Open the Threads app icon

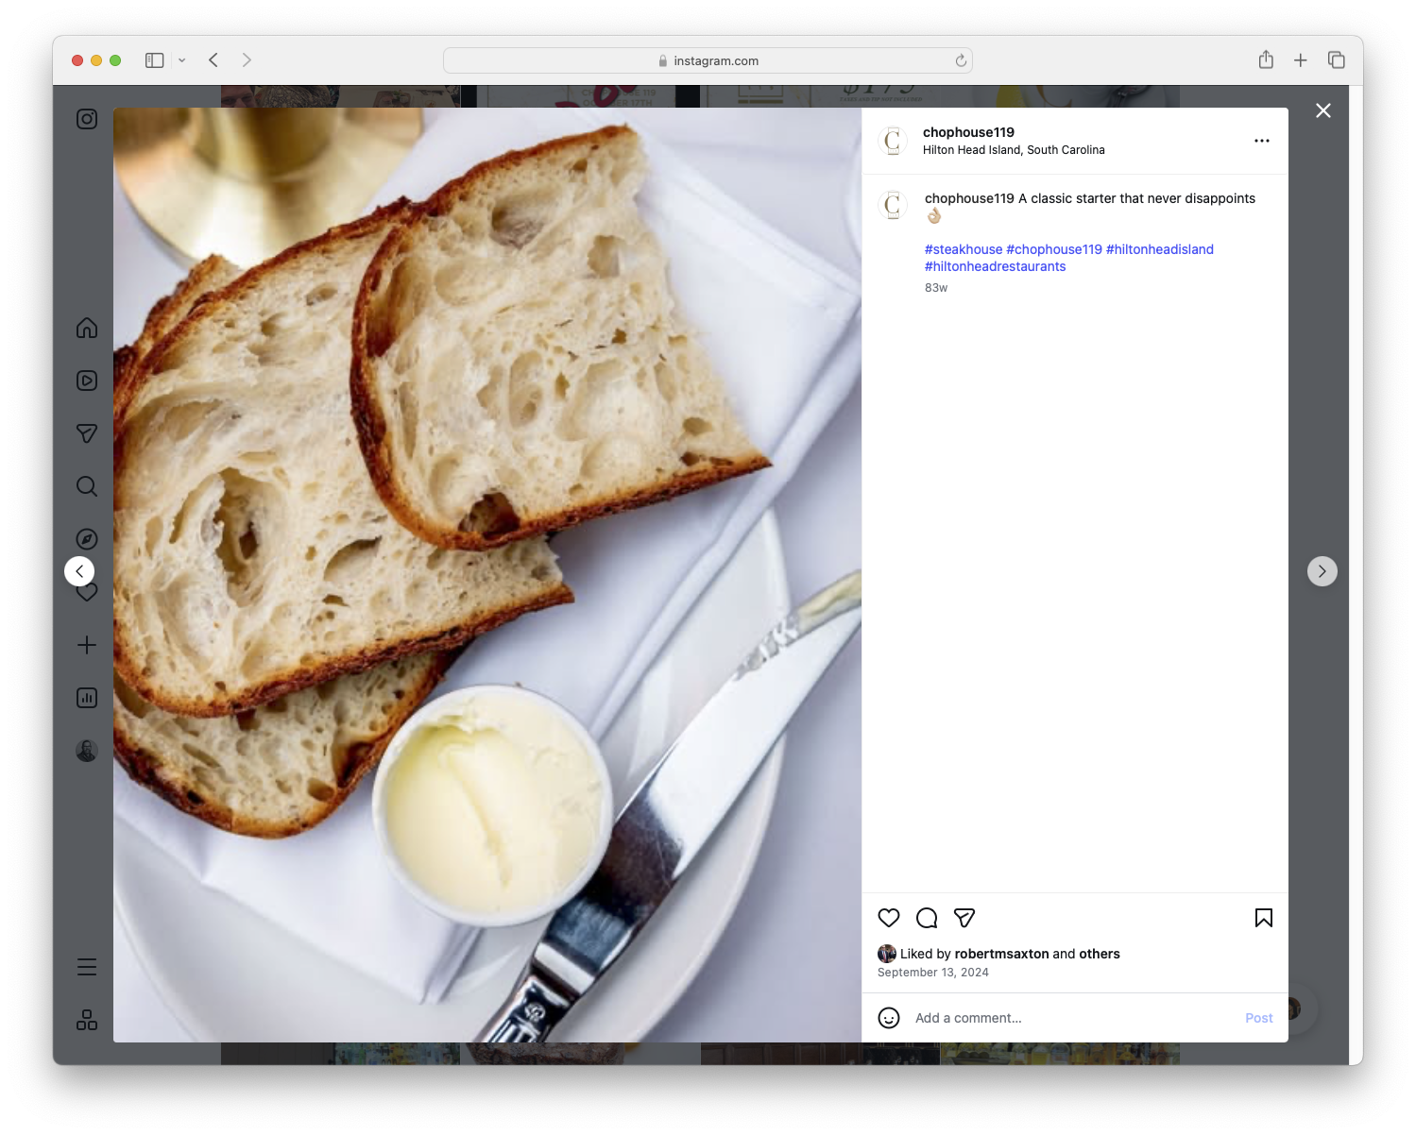click(86, 1020)
